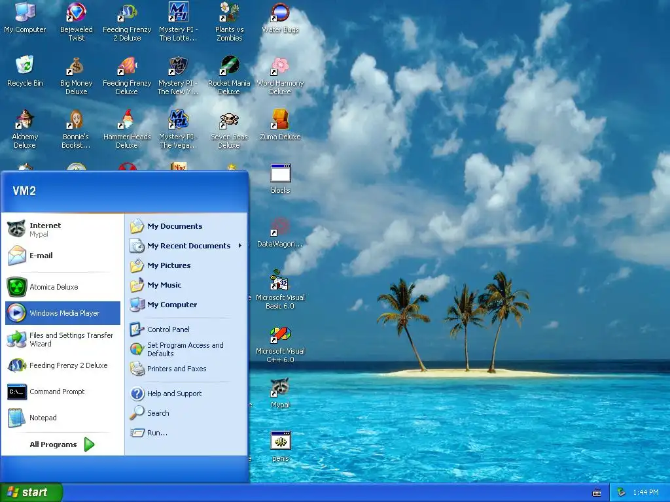Open Files and Settings Transfer Wizard
Screen dimensions: 670x502
click(63, 339)
